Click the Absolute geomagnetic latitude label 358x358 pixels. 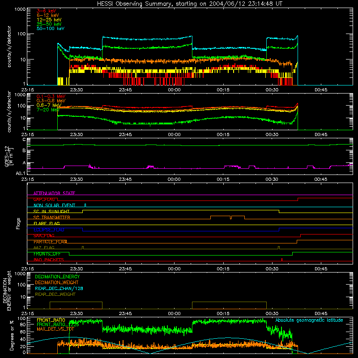point(309,320)
